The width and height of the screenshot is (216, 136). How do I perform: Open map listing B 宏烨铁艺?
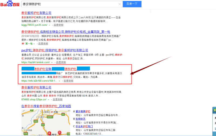[80, 119]
